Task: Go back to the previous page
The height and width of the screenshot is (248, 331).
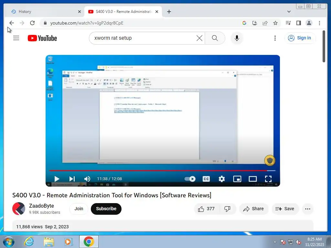Action: pos(12,23)
